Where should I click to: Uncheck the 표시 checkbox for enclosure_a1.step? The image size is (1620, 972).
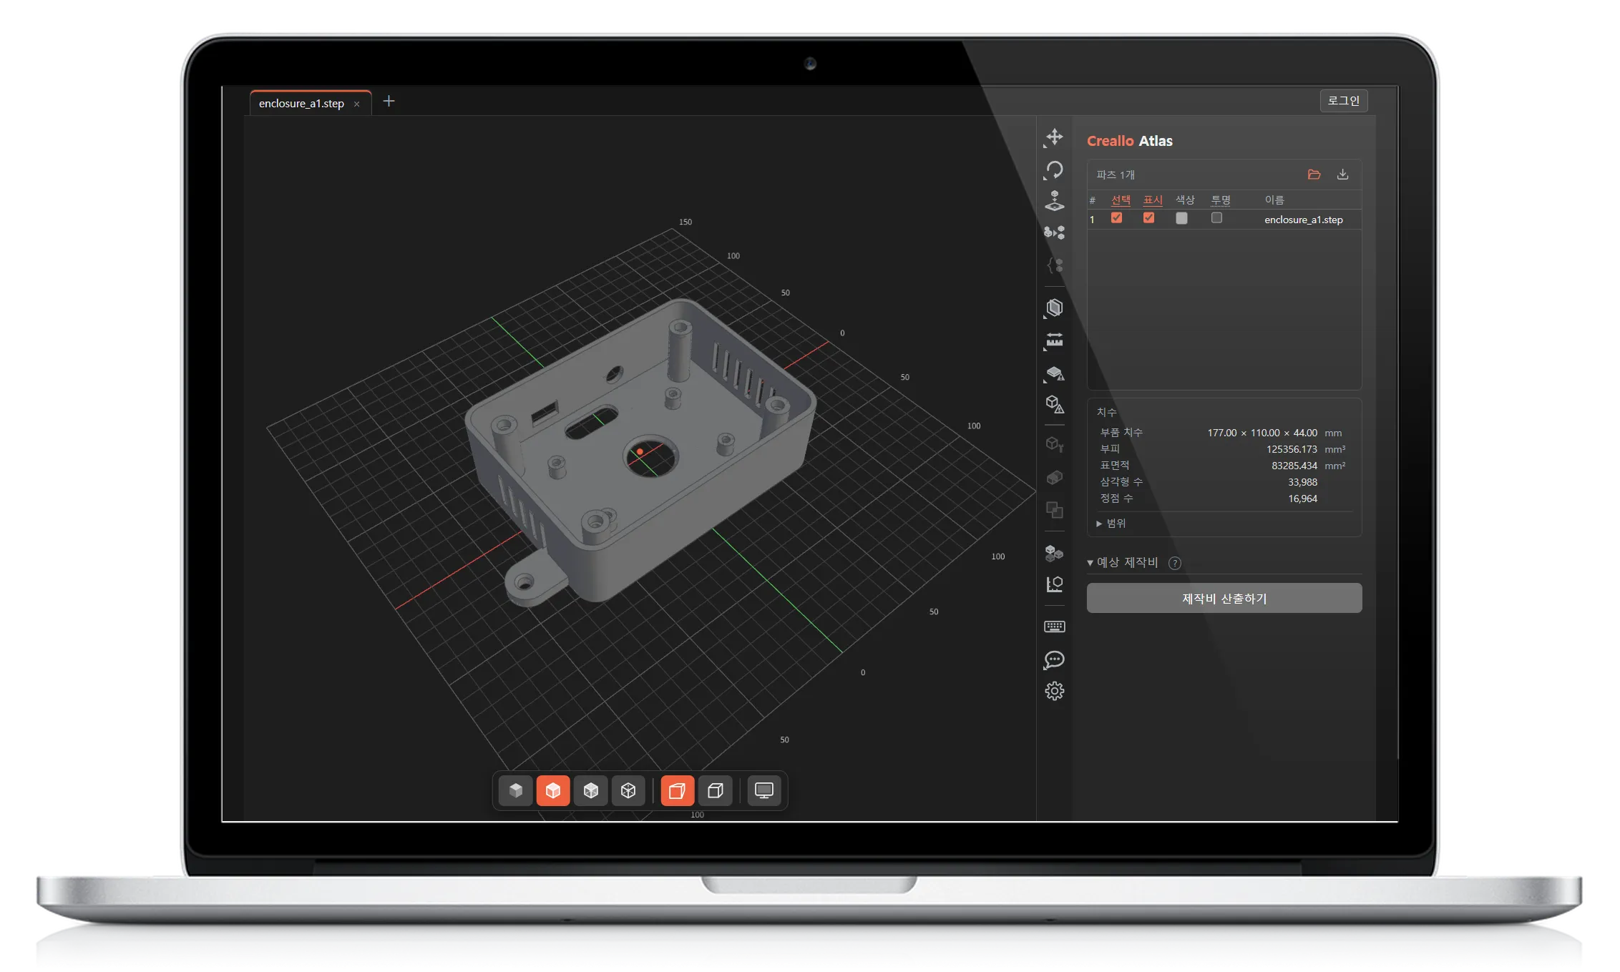1148,218
